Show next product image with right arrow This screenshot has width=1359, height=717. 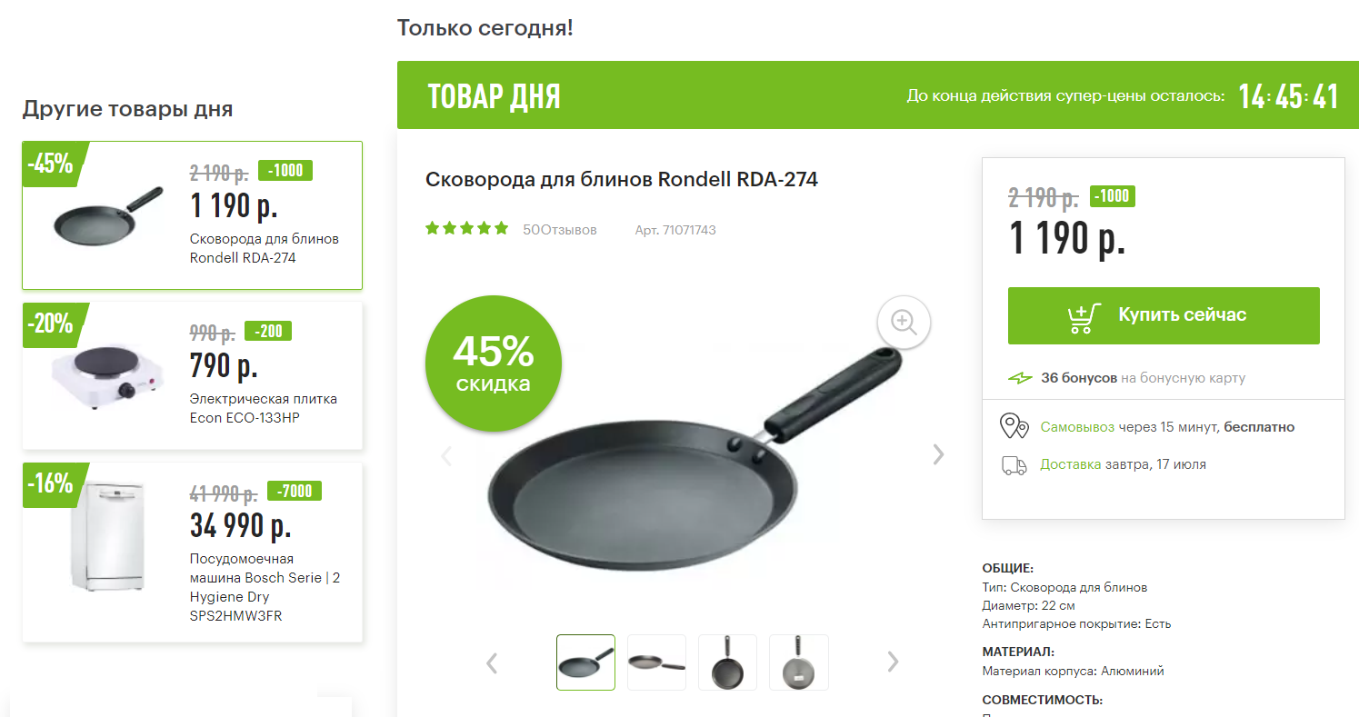[939, 454]
